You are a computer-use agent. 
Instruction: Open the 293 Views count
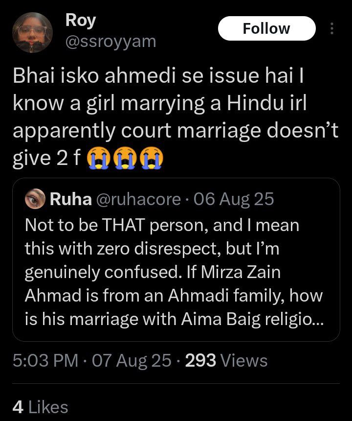(x=226, y=361)
